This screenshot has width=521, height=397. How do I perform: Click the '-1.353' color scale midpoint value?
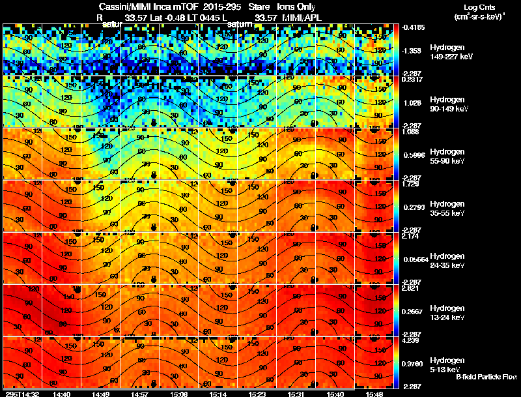[x=412, y=51]
